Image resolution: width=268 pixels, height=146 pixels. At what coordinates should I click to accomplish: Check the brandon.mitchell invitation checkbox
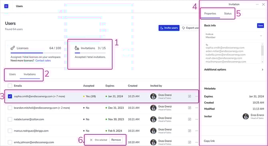10,108
